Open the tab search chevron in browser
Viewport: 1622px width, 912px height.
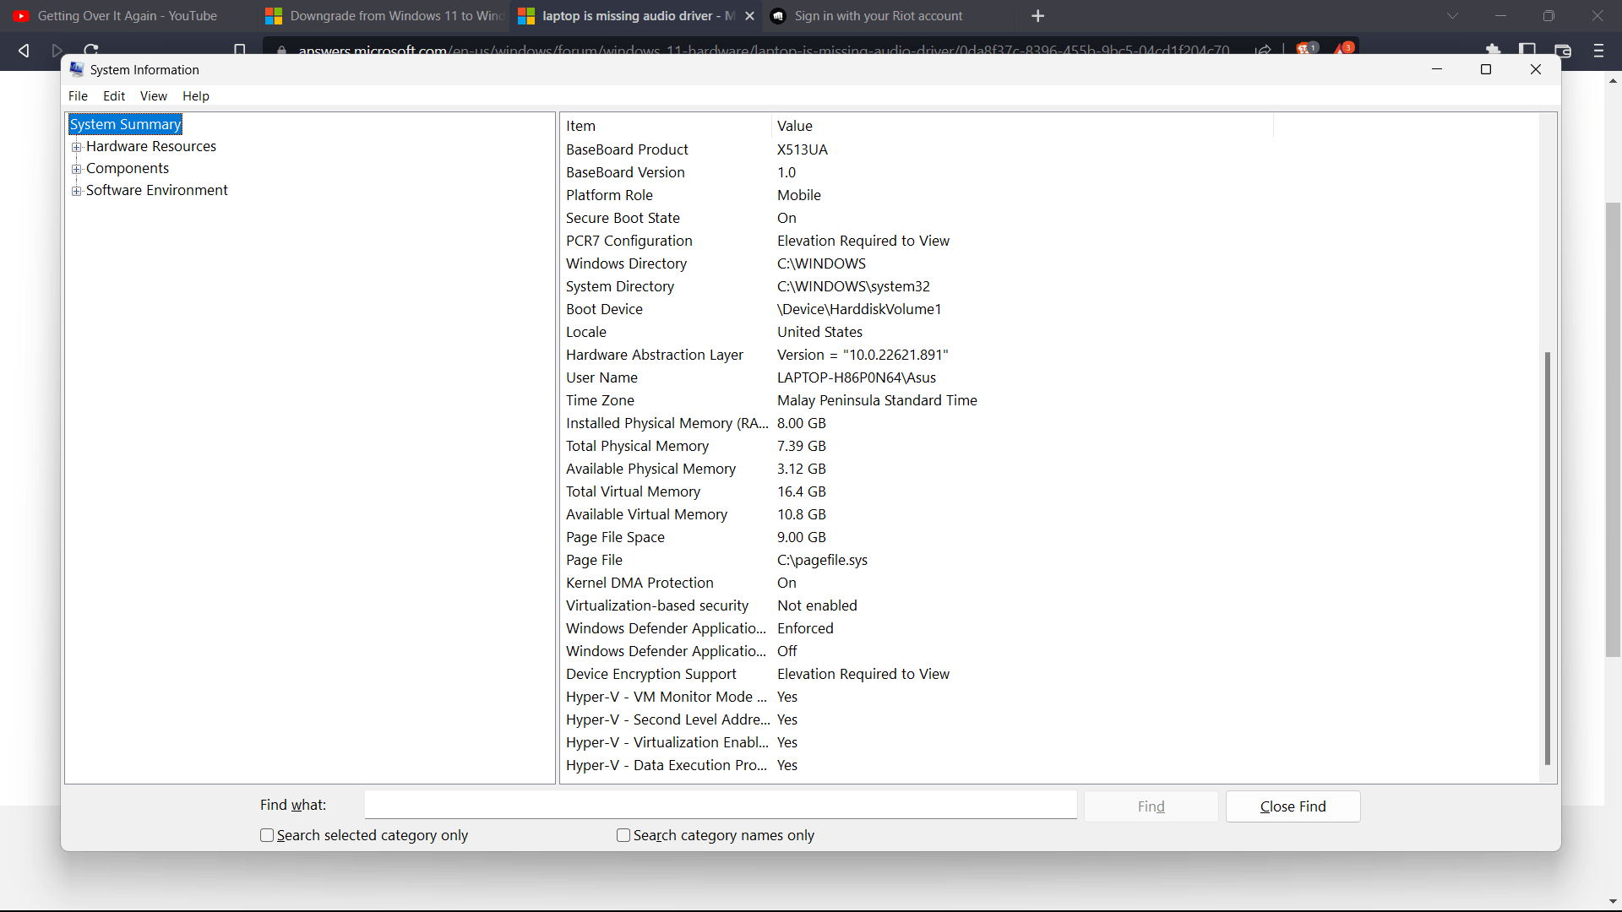pyautogui.click(x=1452, y=16)
